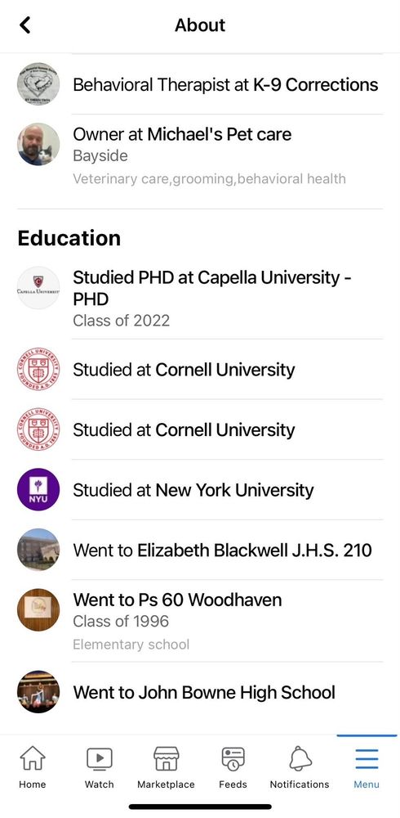Image resolution: width=400 pixels, height=818 pixels.
Task: Tap the Capella University logo
Action: [x=38, y=288]
